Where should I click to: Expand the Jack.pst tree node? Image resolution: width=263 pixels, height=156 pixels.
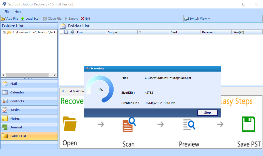4,33
